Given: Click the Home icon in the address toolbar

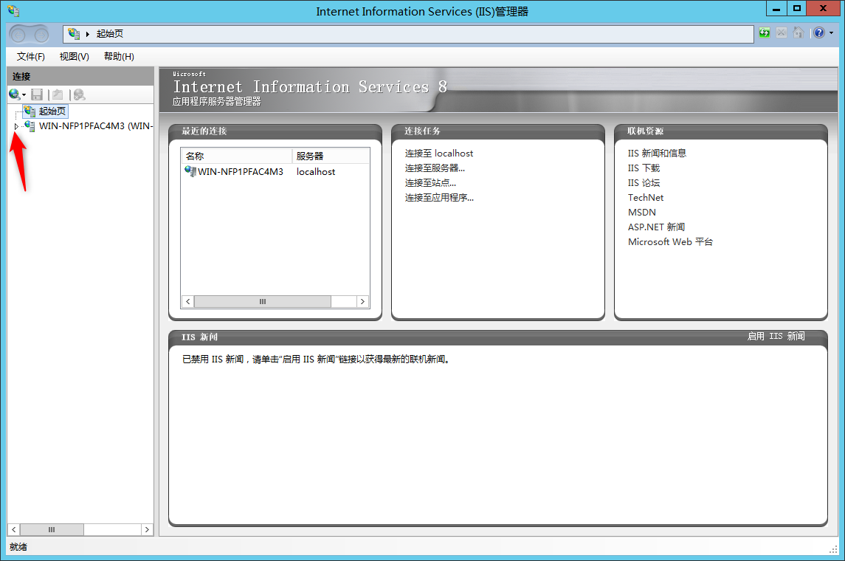Looking at the screenshot, I should [x=799, y=33].
